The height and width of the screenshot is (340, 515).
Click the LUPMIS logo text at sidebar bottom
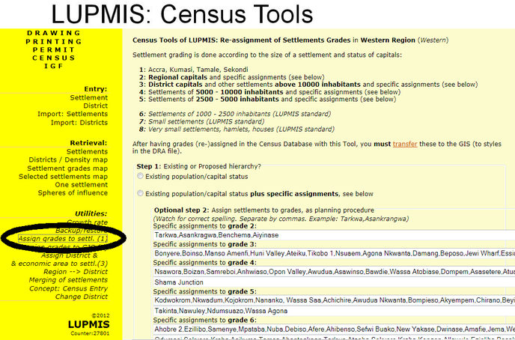tap(88, 324)
